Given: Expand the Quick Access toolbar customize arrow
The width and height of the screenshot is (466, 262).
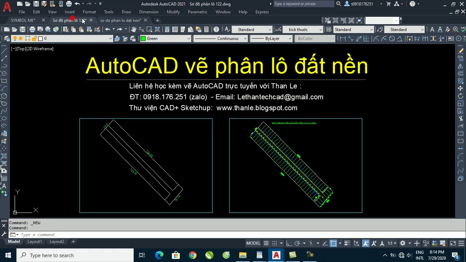Looking at the screenshot, I should click(101, 4).
